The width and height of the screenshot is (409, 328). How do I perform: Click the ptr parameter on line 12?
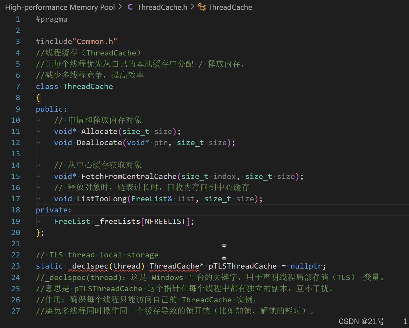coord(161,142)
